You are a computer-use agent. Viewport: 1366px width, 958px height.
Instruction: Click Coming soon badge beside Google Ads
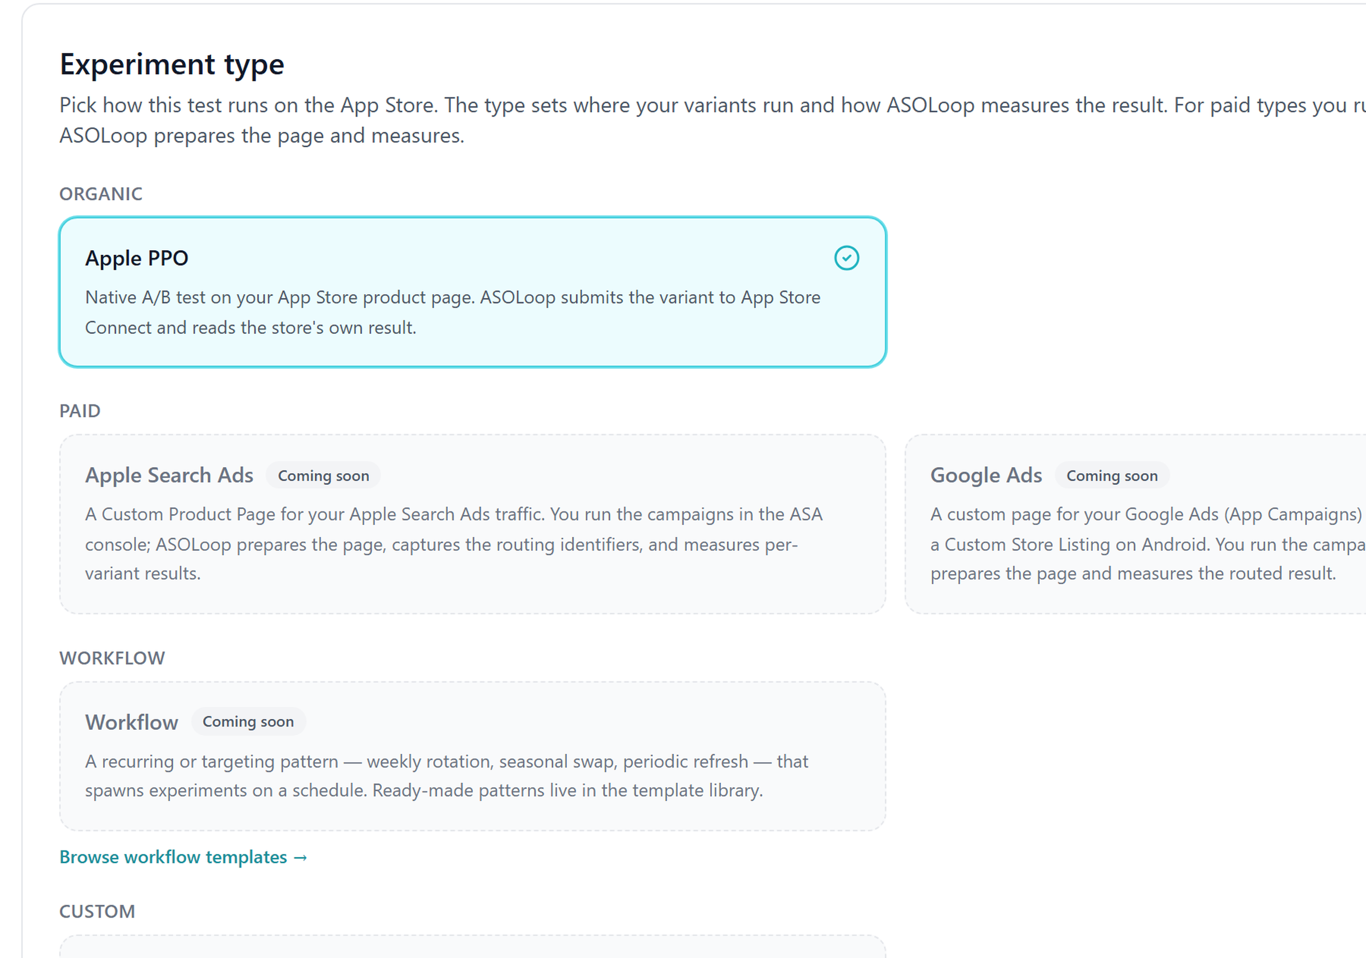coord(1112,475)
